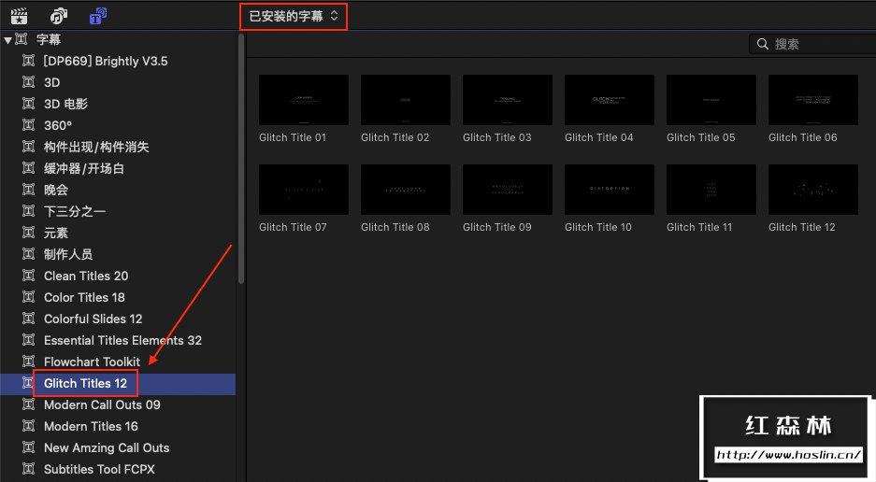876x482 pixels.
Task: Click the icon beside 元素
Action: (28, 233)
